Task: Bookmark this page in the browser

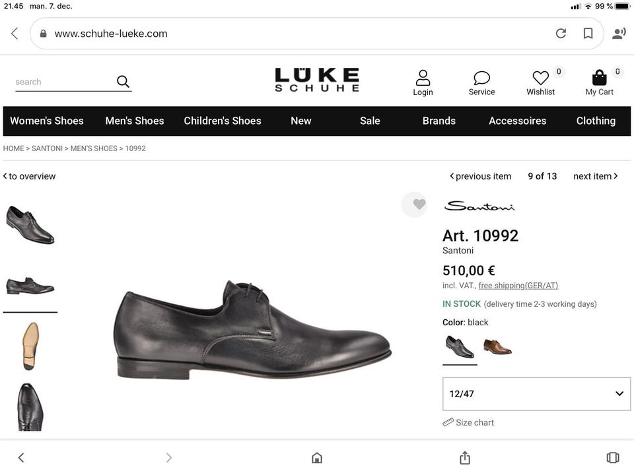Action: 588,34
